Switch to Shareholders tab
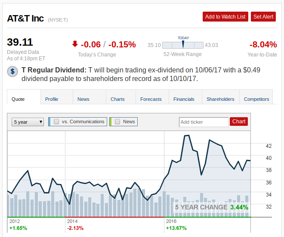 pos(221,97)
